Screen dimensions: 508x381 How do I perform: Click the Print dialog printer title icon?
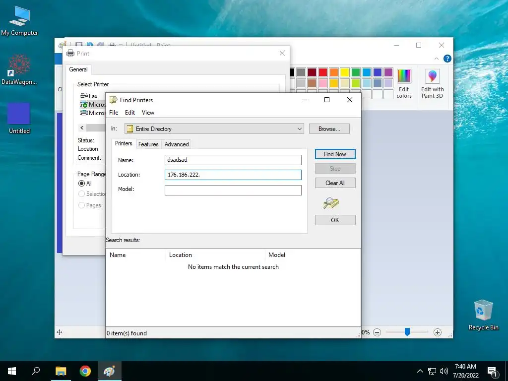tap(70, 54)
